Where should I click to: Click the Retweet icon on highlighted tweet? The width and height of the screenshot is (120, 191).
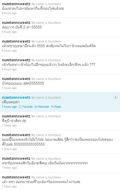pos(36,107)
